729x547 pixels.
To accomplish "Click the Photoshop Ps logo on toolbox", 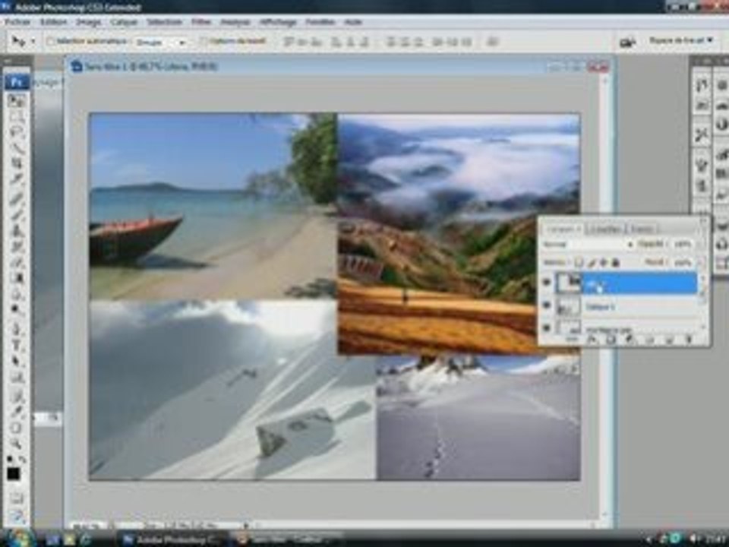I will [x=17, y=82].
